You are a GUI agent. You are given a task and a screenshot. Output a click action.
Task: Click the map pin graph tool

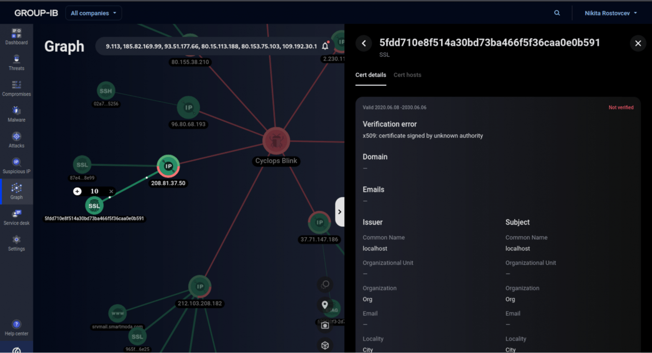325,305
